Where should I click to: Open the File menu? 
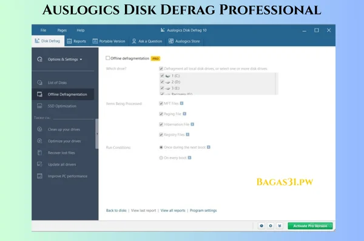click(x=43, y=30)
